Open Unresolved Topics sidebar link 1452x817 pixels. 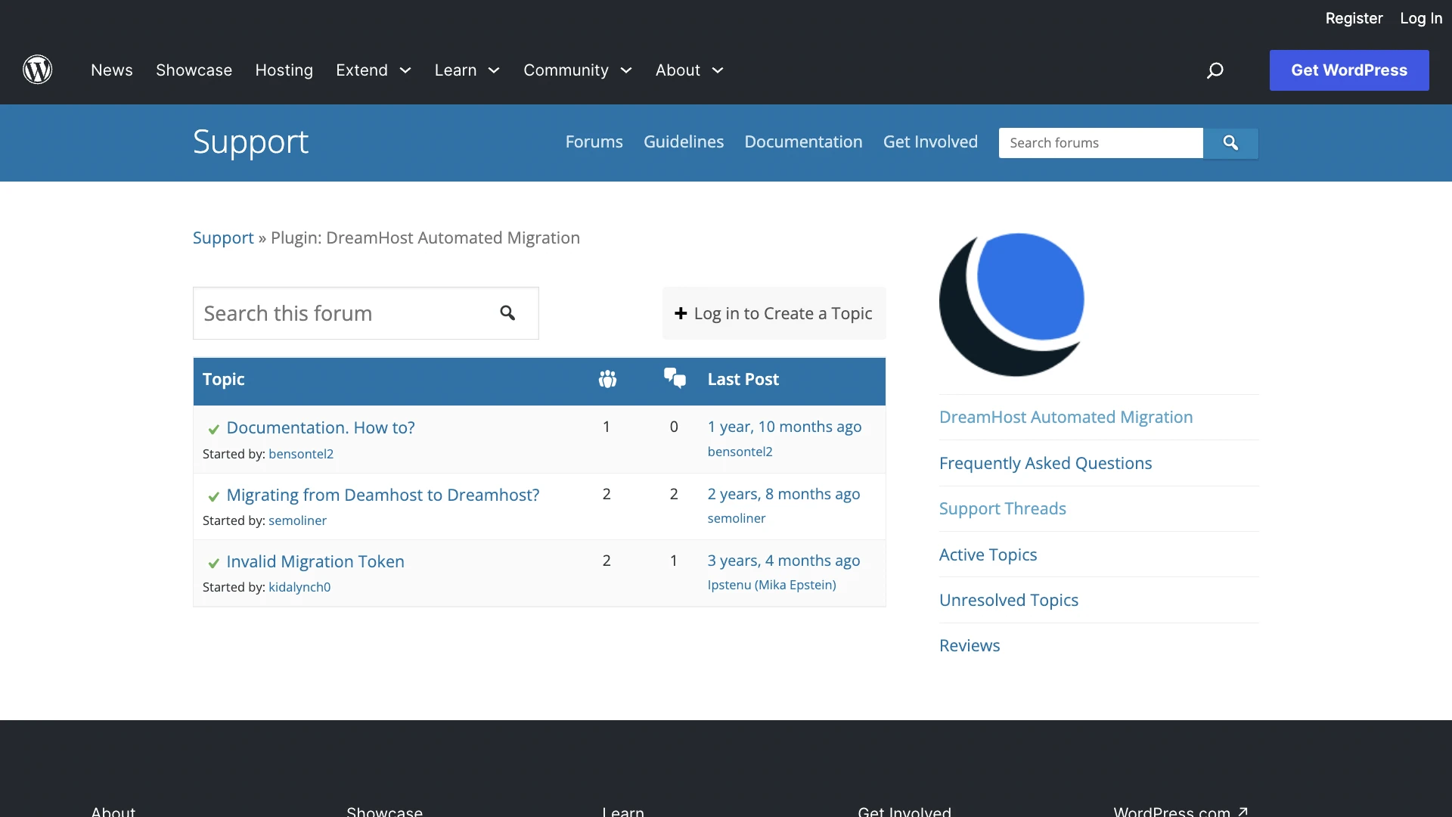tap(1008, 600)
